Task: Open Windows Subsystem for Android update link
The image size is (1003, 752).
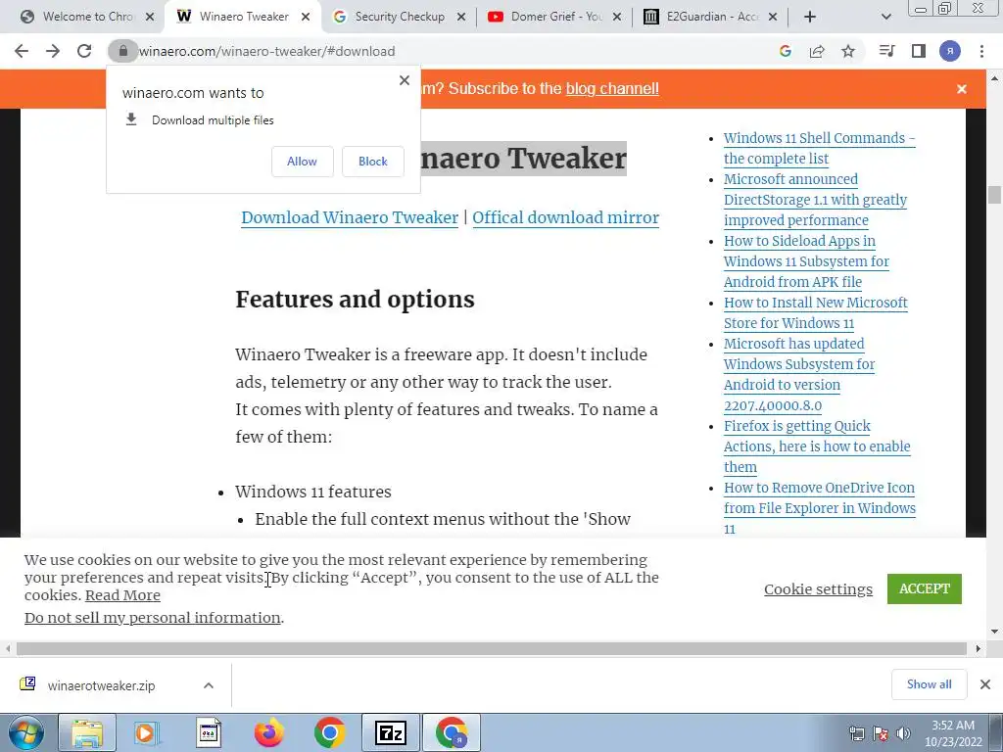Action: coord(799,374)
